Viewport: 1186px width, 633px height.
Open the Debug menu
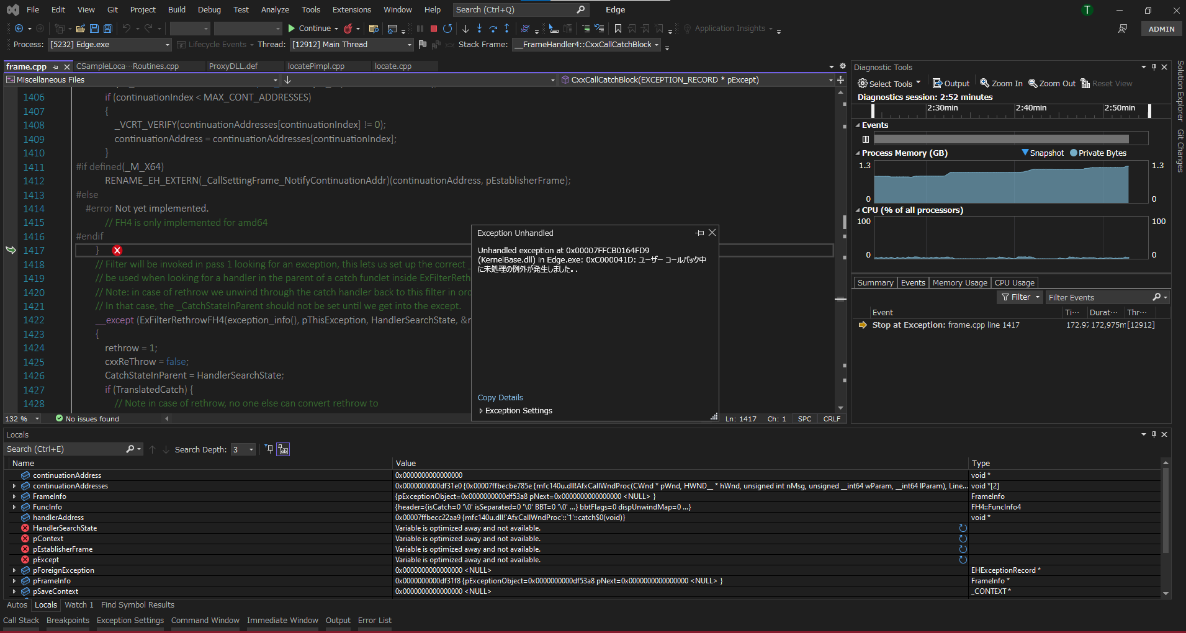point(209,9)
